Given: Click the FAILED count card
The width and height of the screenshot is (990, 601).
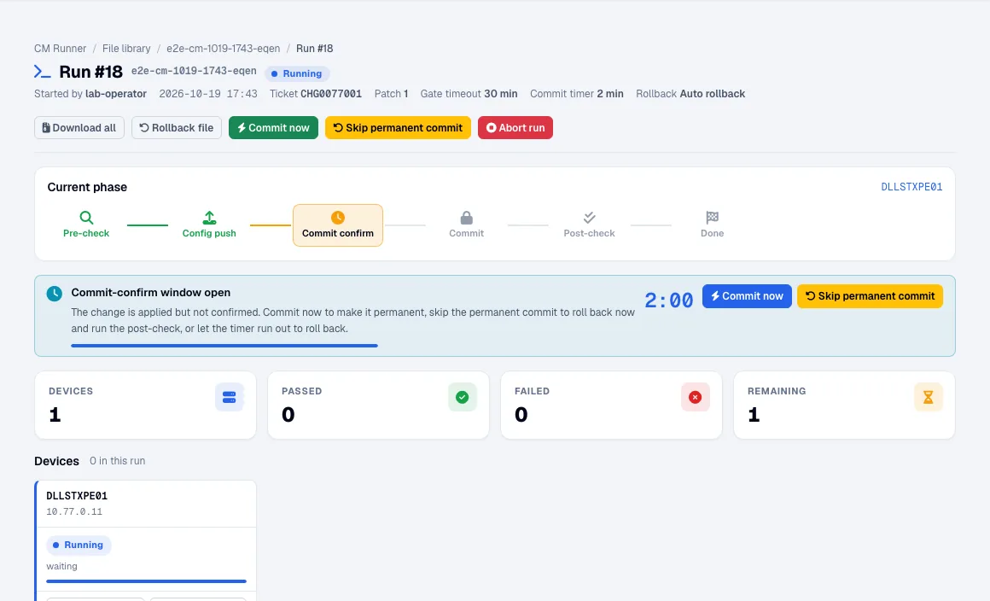Looking at the screenshot, I should click(x=611, y=406).
